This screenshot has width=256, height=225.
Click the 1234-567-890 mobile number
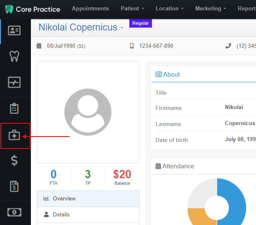[156, 46]
